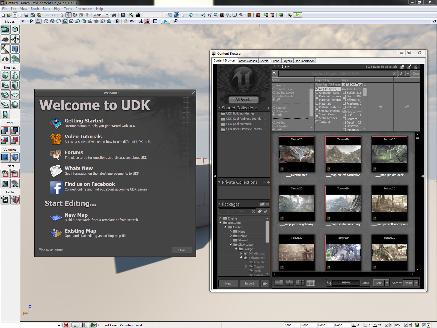Open folder icon next to Import button

pyautogui.click(x=264, y=283)
